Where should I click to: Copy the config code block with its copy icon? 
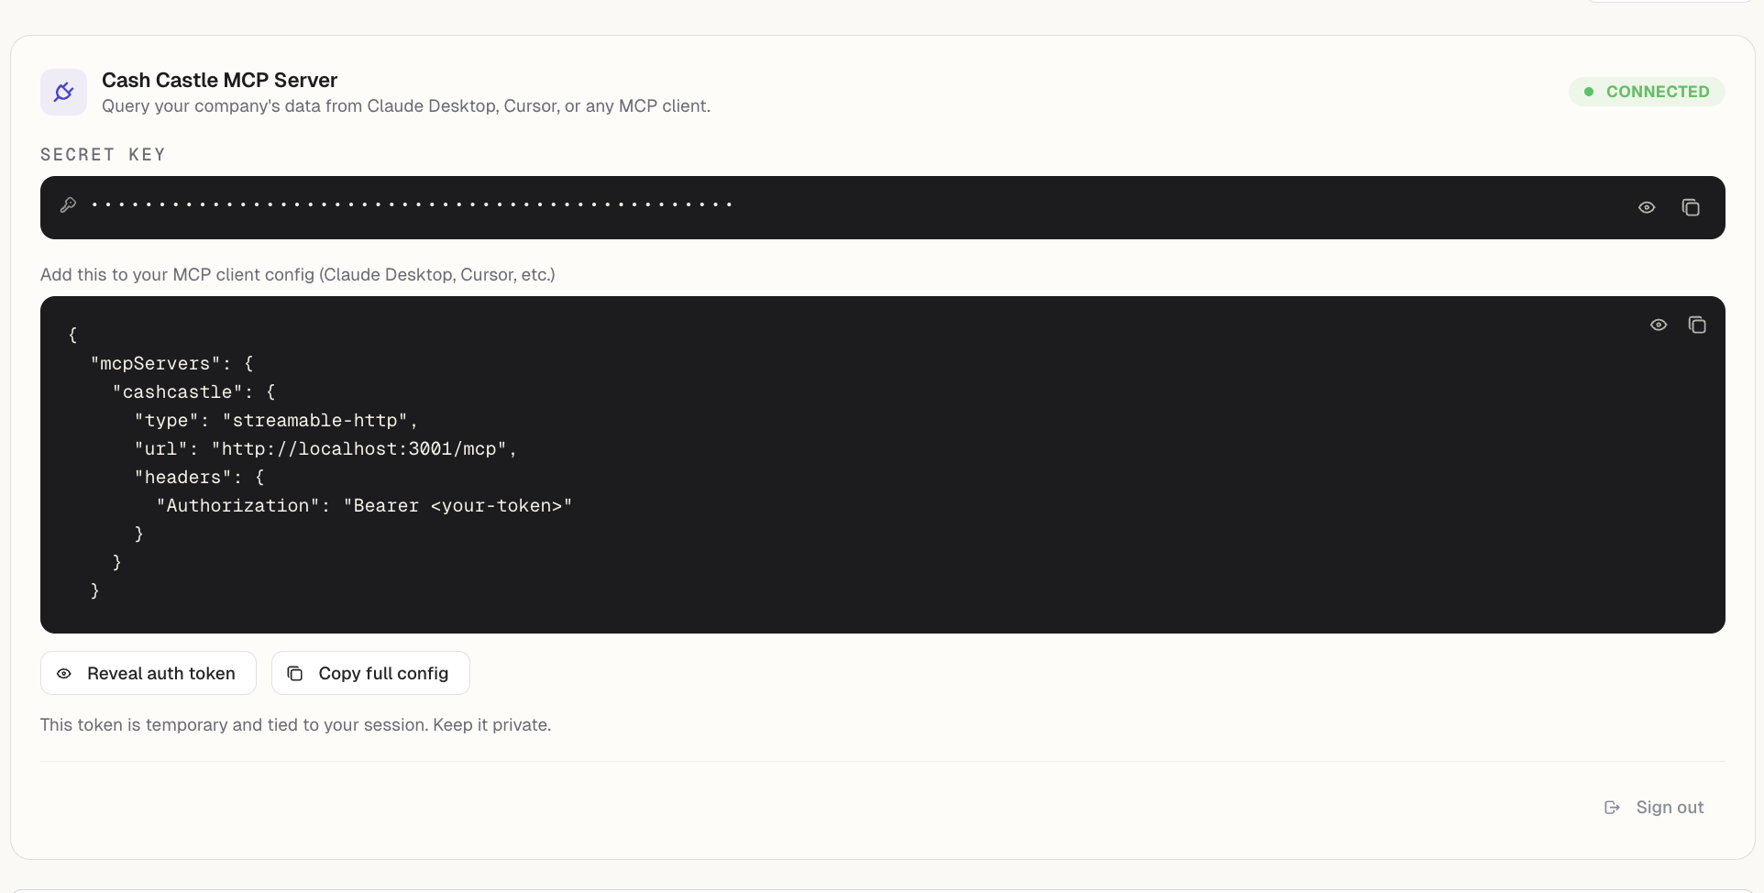1697,325
